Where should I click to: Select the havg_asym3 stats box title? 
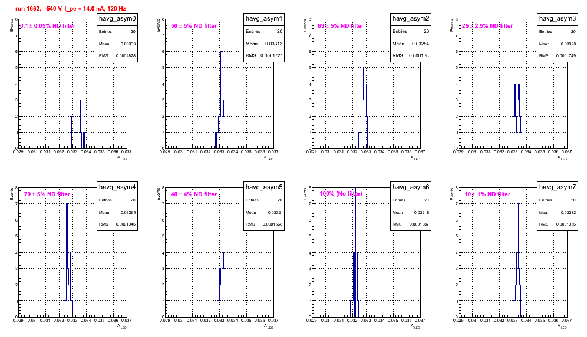click(558, 19)
